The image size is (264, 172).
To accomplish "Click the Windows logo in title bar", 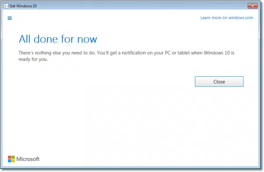I will click(6, 6).
